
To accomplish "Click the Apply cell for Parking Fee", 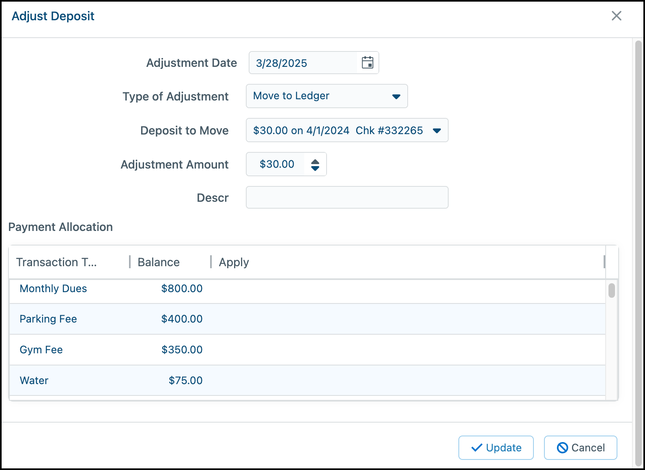I will 408,319.
